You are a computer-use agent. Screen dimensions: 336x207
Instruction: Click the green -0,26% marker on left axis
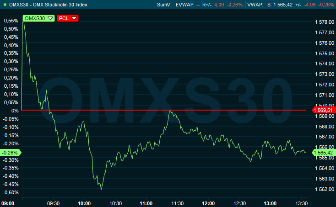coord(11,153)
